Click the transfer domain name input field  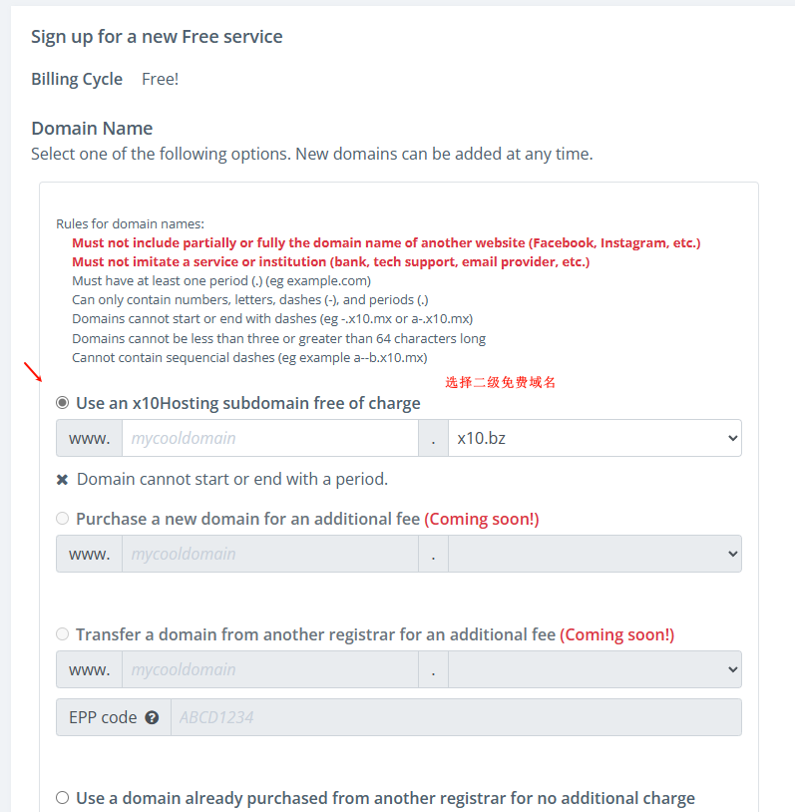click(269, 669)
